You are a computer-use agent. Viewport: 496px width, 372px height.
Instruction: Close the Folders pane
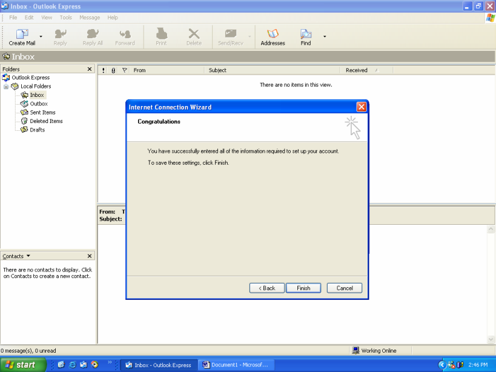point(90,69)
